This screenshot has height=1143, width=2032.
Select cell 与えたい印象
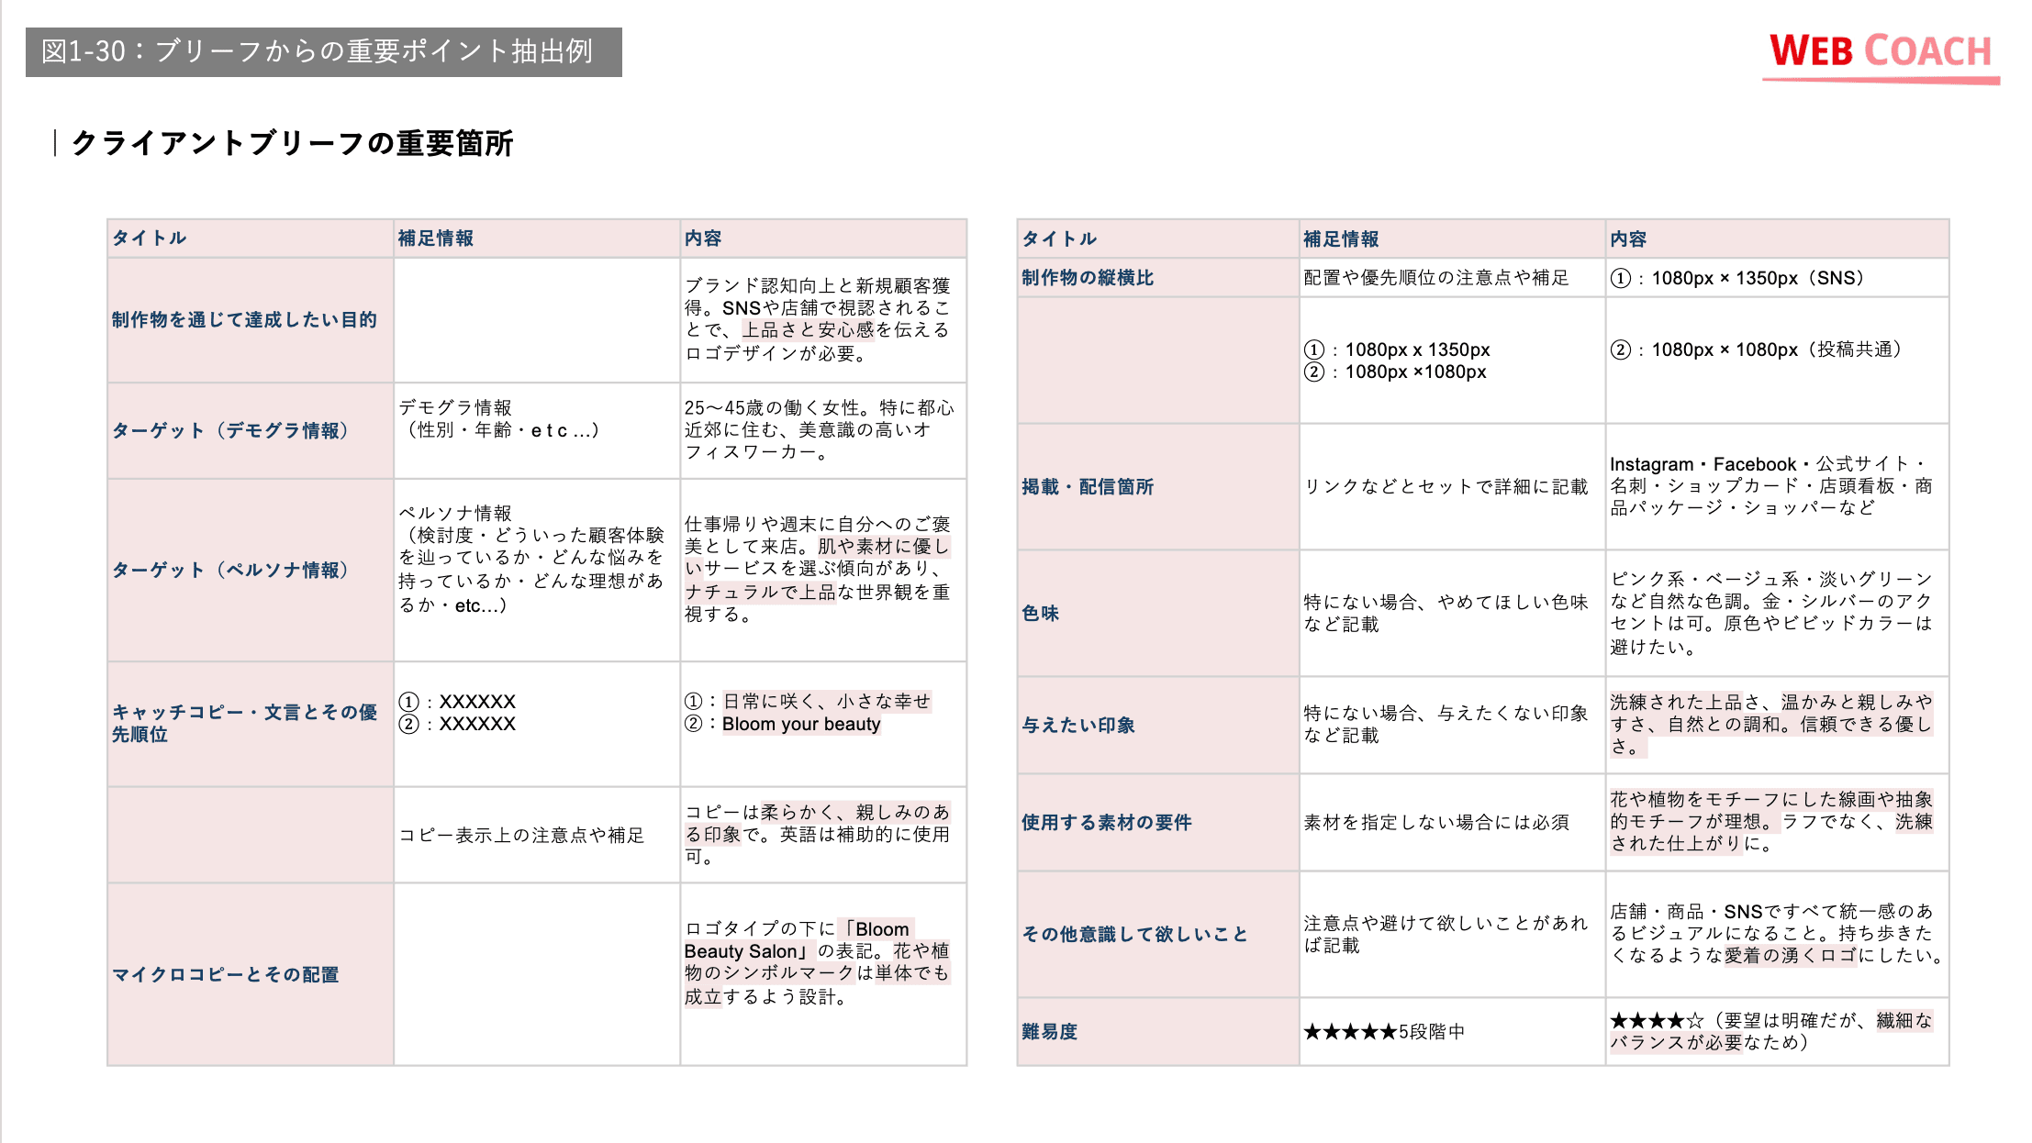click(x=1158, y=726)
